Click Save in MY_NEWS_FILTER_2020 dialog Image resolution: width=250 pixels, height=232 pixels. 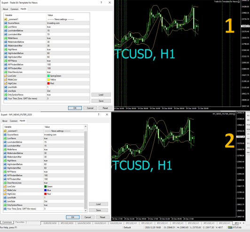[x=98, y=210]
